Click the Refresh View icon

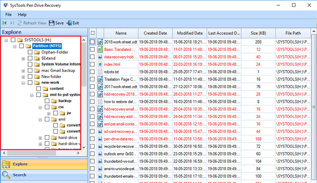[20, 23]
